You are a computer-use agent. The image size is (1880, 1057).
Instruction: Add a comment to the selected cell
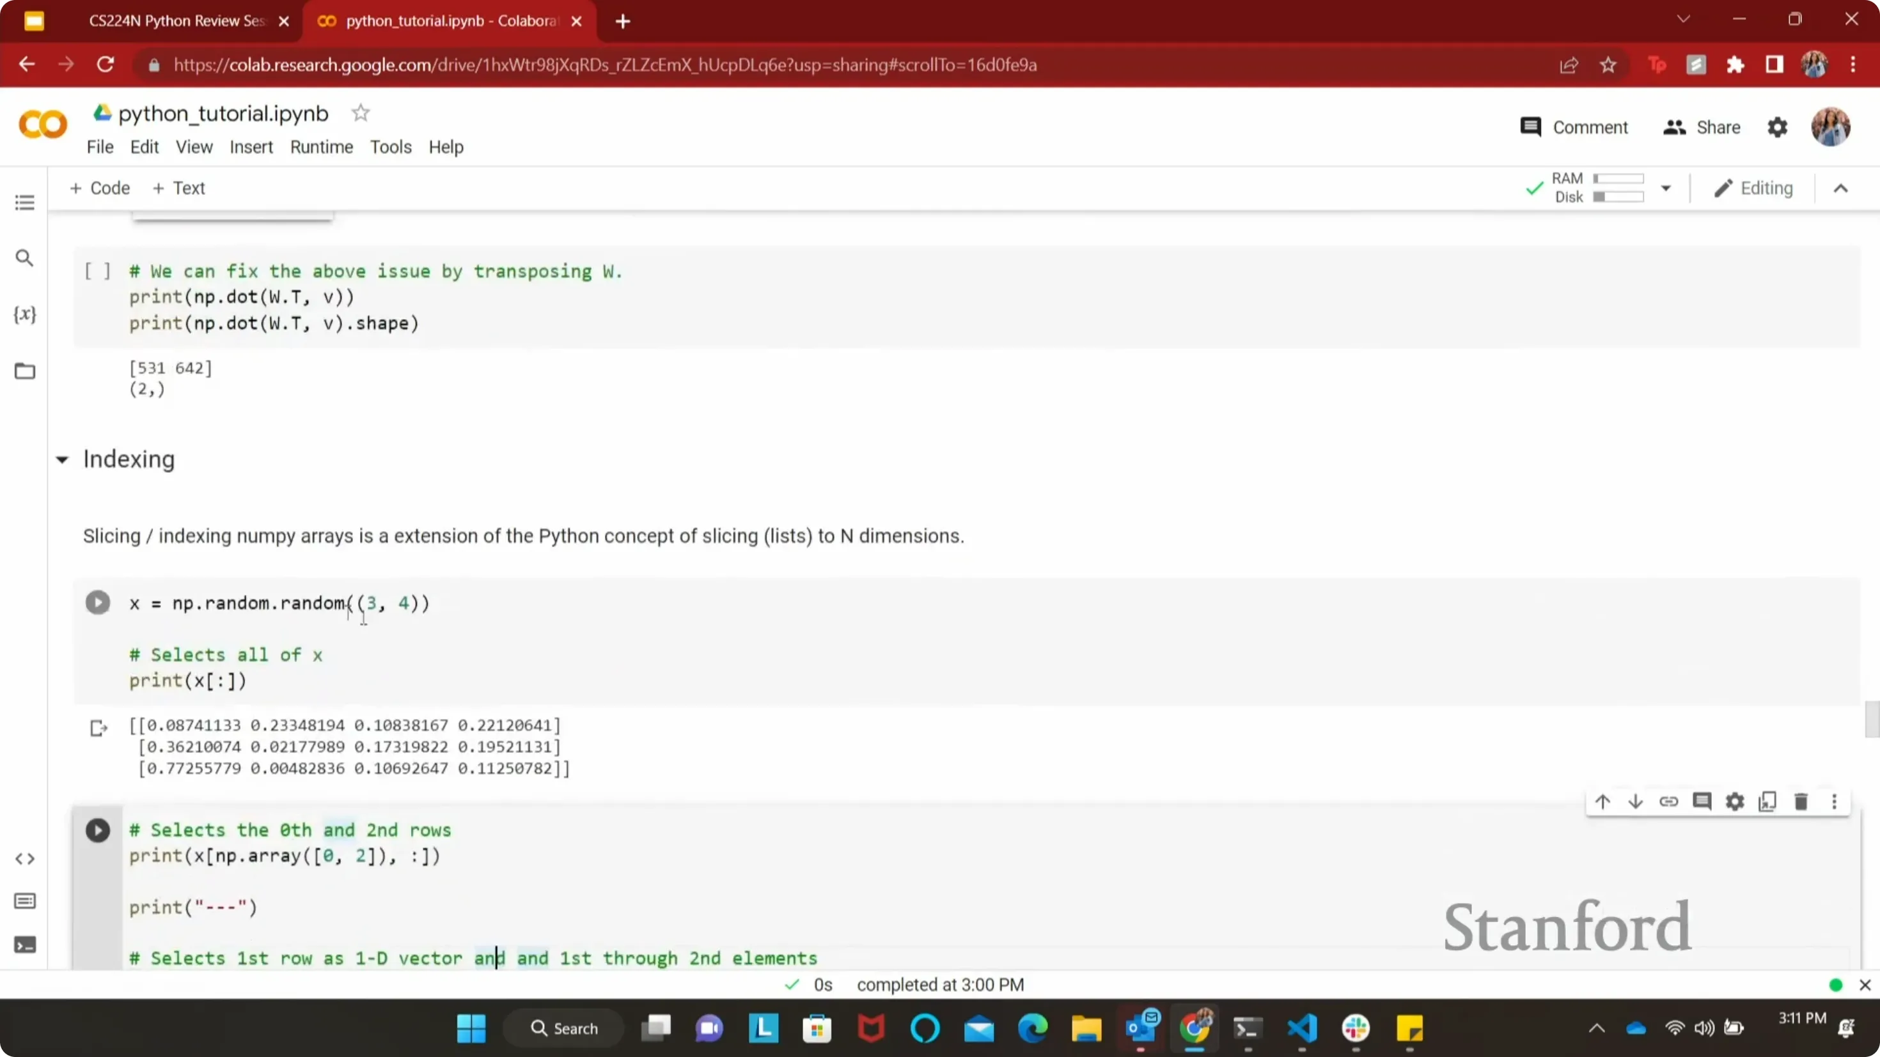tap(1702, 801)
